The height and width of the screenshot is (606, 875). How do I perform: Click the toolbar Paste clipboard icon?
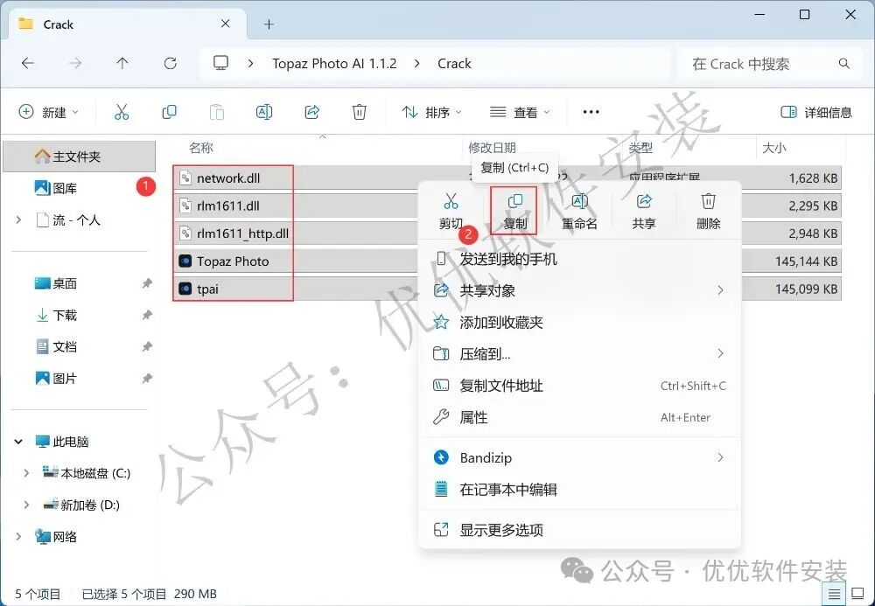[x=216, y=112]
